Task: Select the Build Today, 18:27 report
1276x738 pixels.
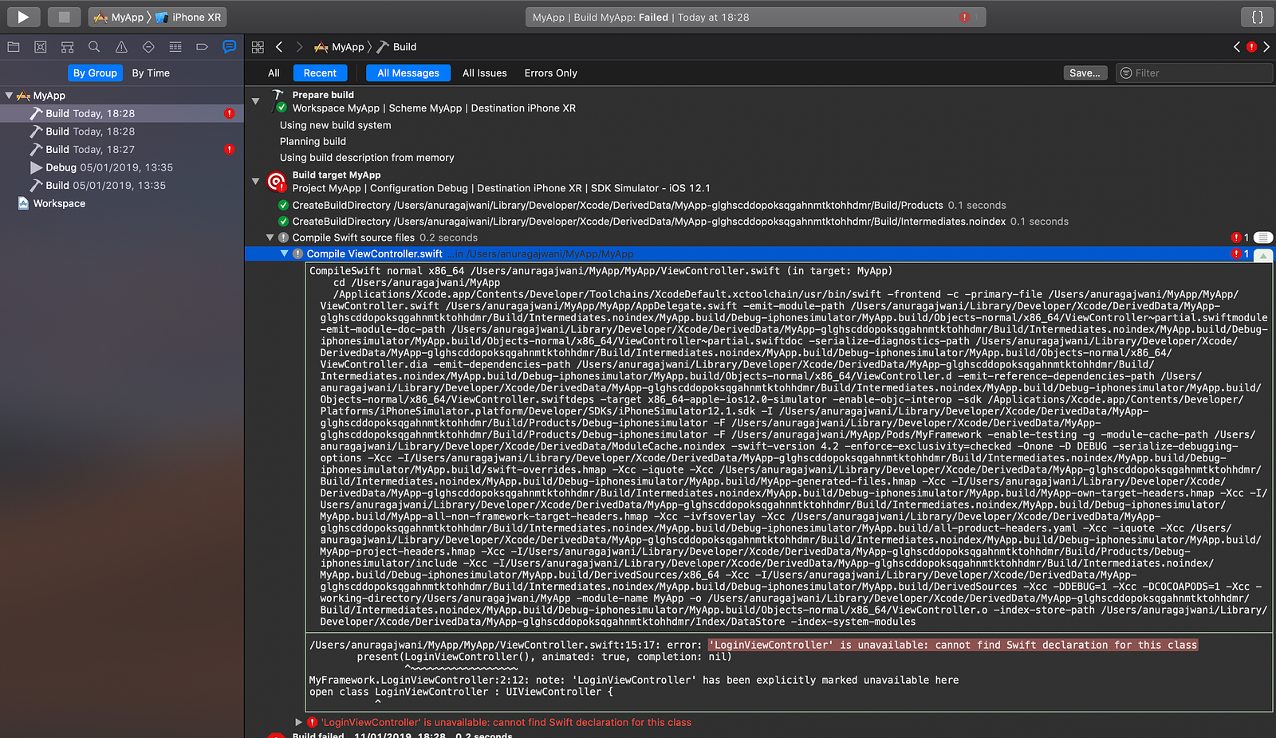Action: (x=121, y=149)
